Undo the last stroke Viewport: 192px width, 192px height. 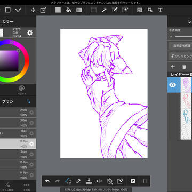pos(47,181)
